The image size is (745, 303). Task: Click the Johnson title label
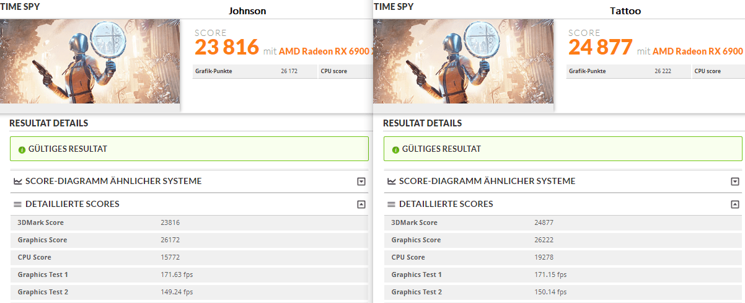pyautogui.click(x=249, y=11)
